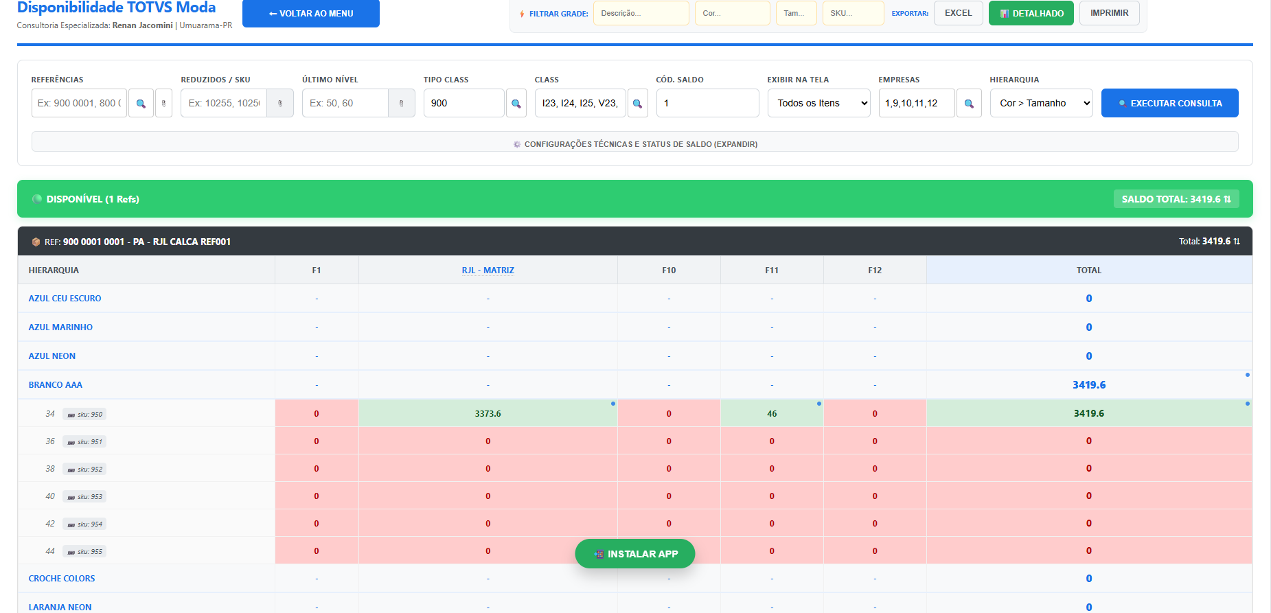Click the clip icon in Reduzidos / SKU field
1271x613 pixels.
(280, 103)
